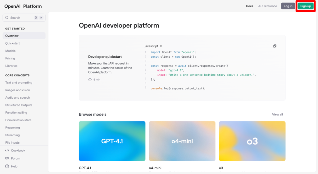The image size is (318, 174).
Task: Click the Forum people icon
Action: pyautogui.click(x=7, y=158)
